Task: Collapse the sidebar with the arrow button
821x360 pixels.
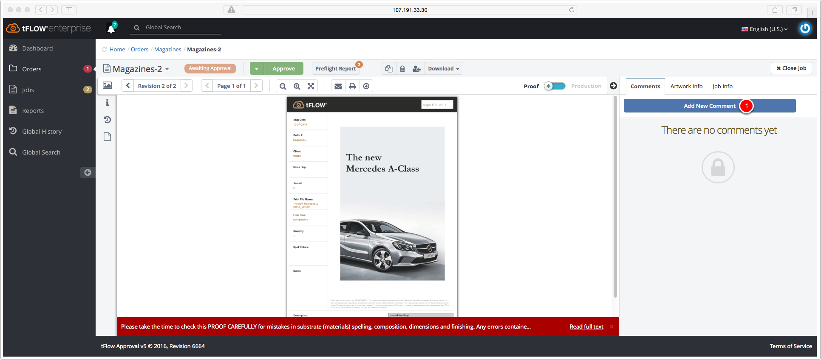Action: 88,172
